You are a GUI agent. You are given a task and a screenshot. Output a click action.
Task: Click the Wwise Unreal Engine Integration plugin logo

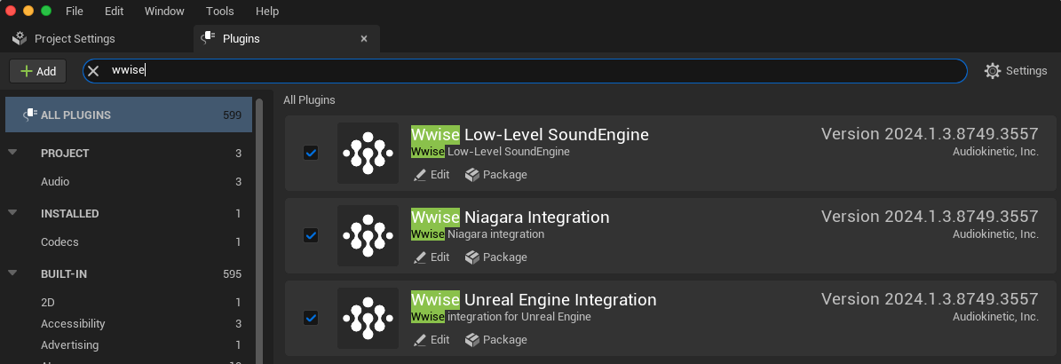click(x=368, y=318)
